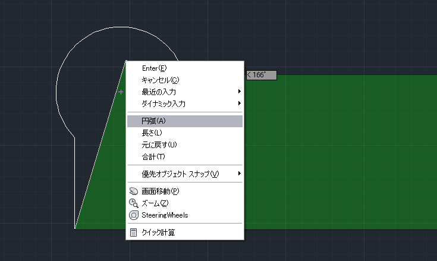Select キャンセル(C) to cancel the command

[185, 80]
